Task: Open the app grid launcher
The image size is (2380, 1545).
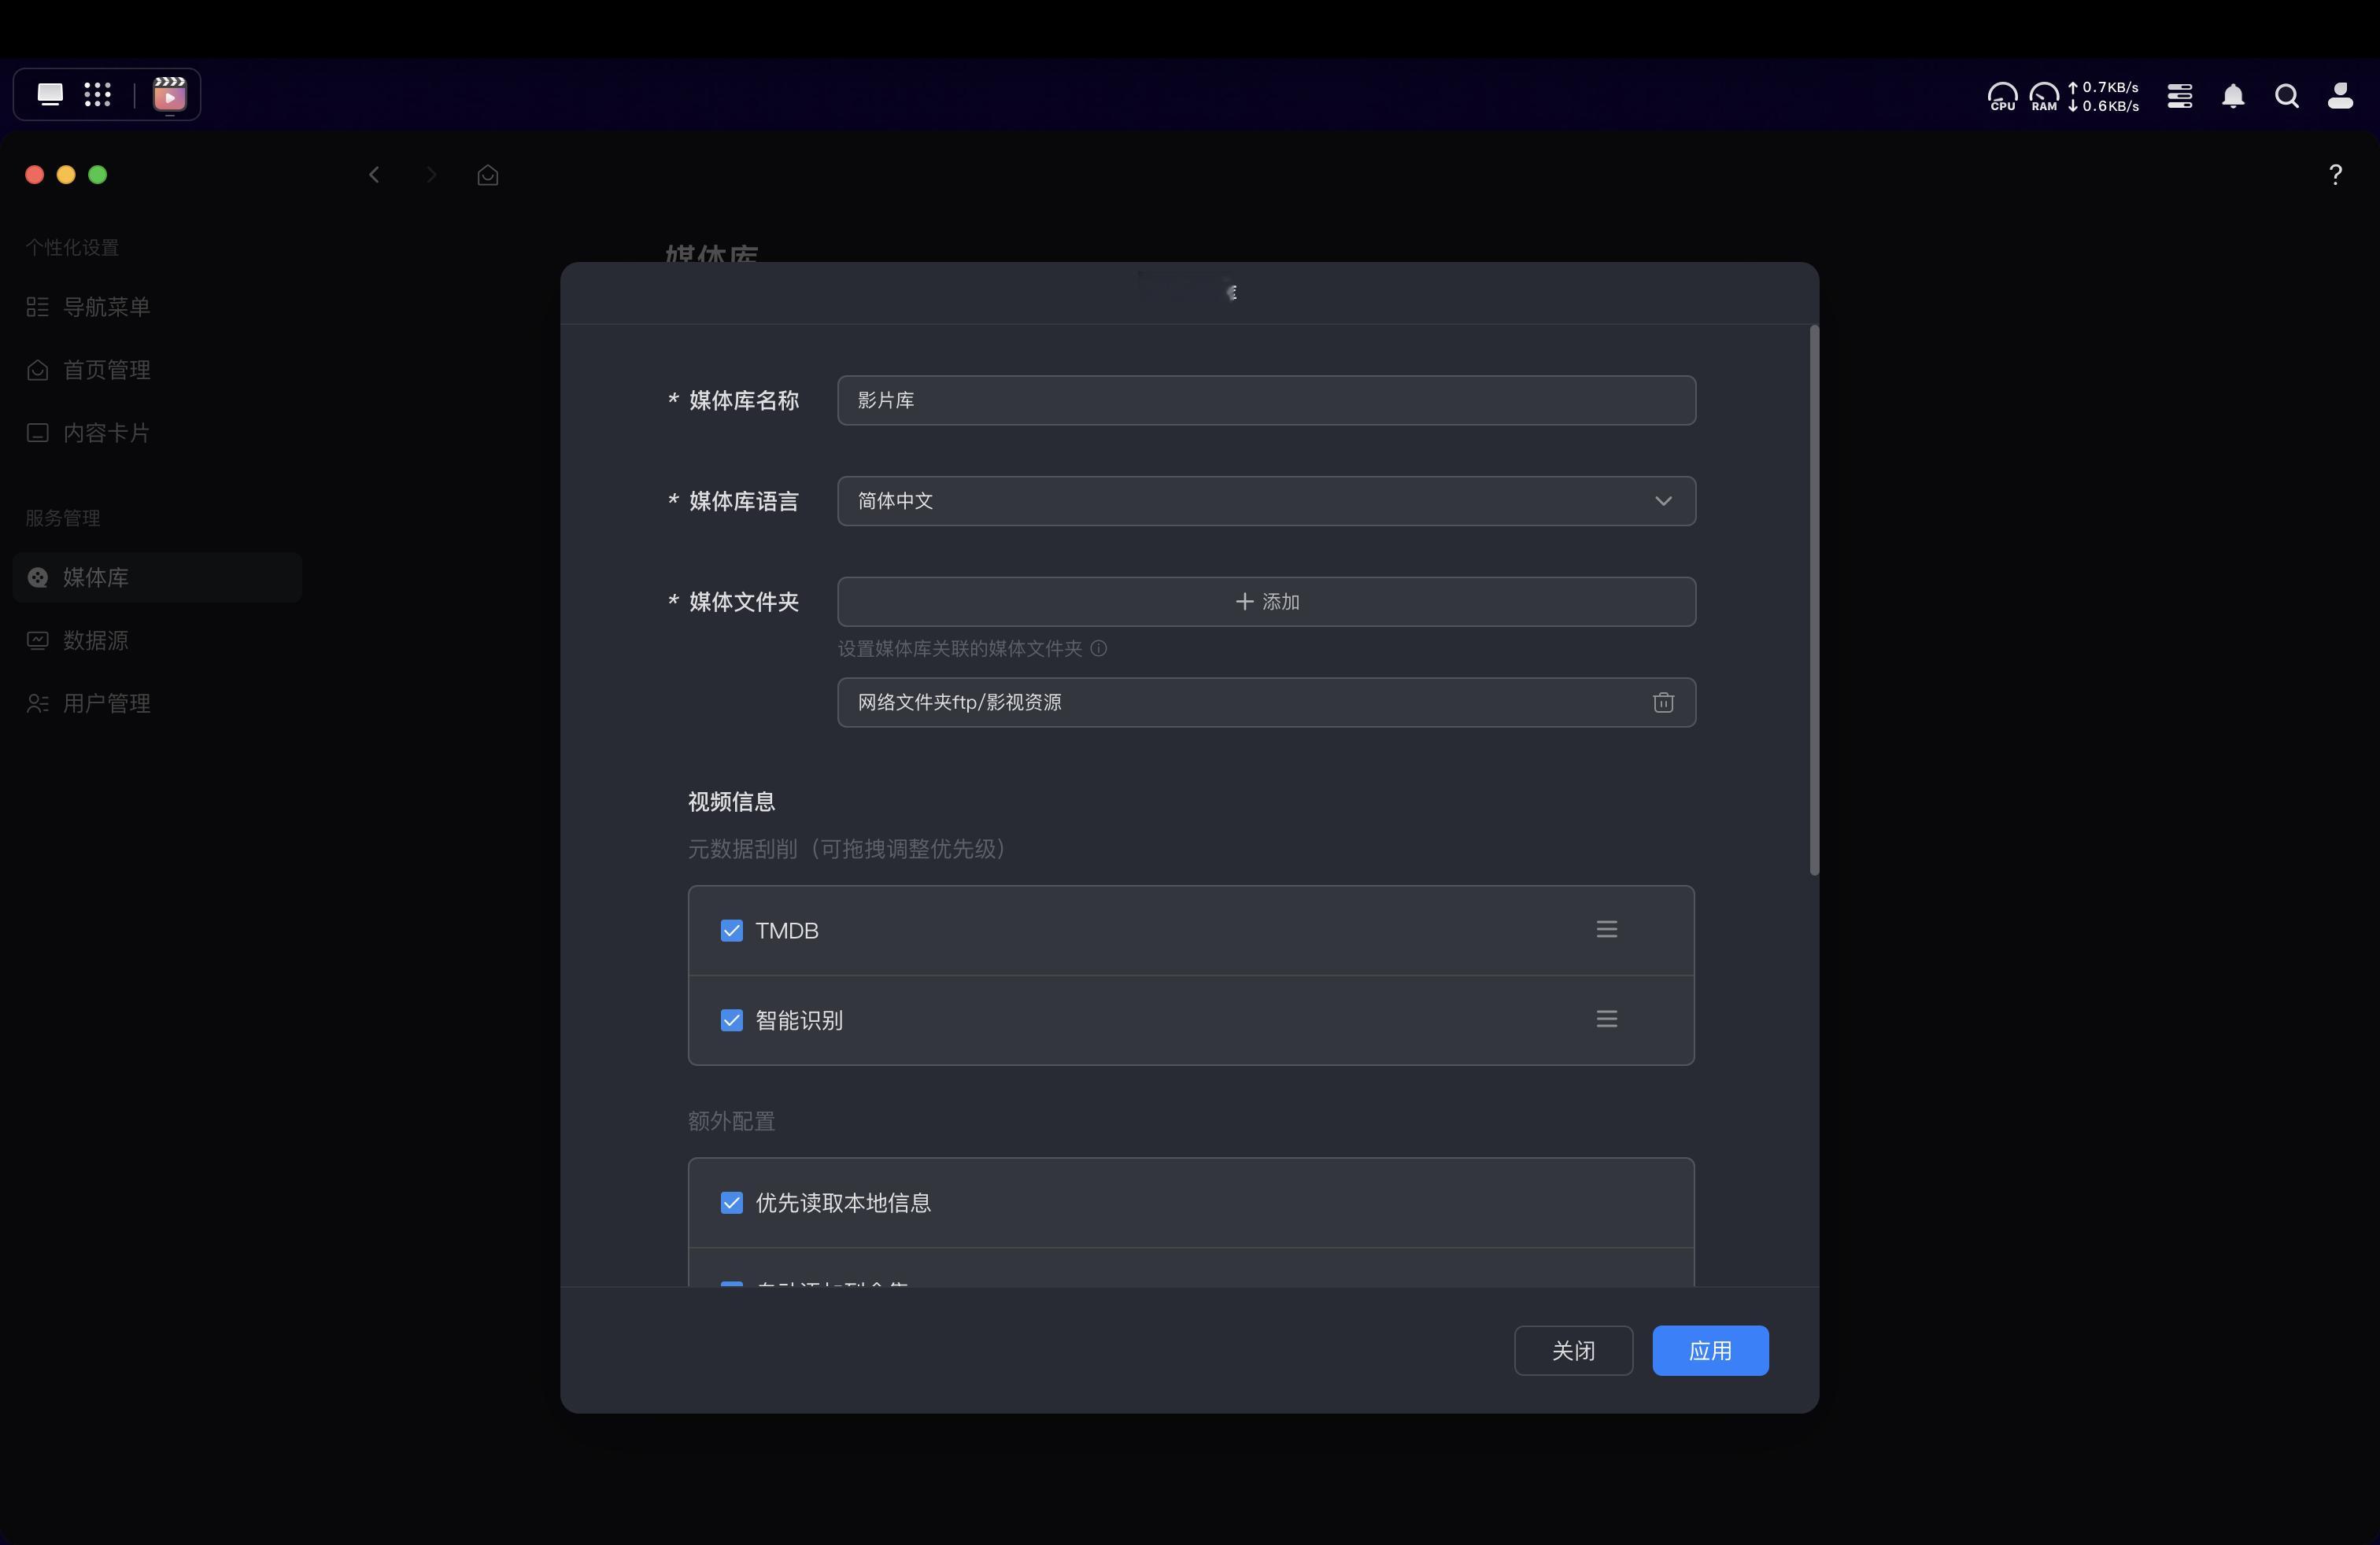Action: [97, 95]
